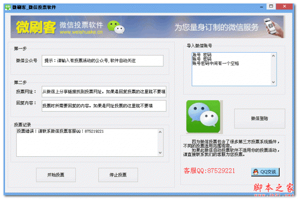
Task: Click the 为您量身订制的微信服务 slogan
Action: click(x=217, y=27)
